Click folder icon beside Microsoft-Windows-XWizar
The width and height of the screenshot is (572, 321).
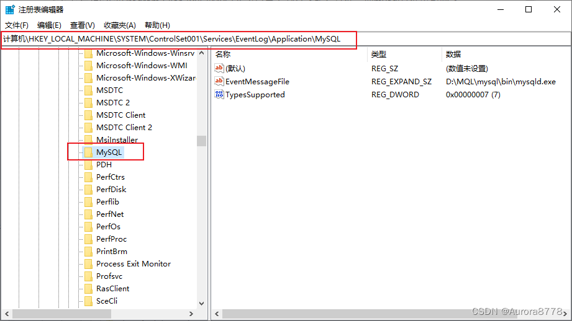tap(88, 78)
